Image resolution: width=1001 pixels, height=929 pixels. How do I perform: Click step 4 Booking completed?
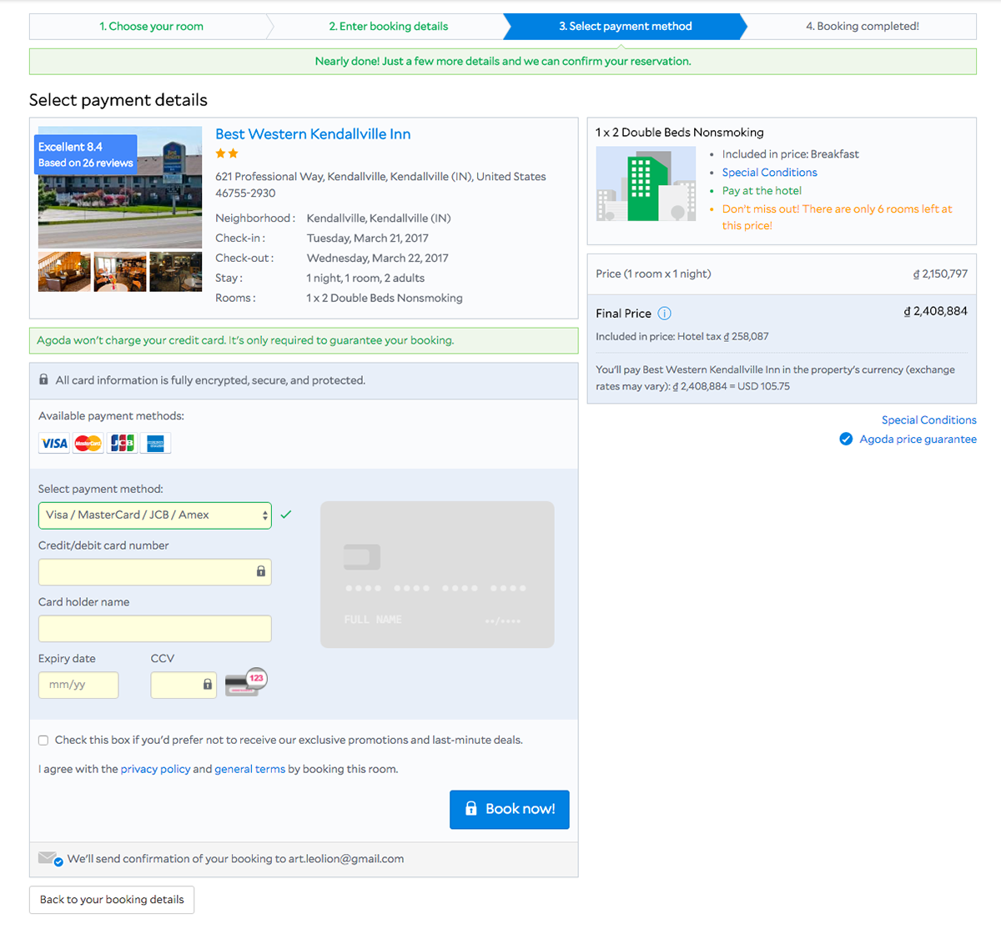[863, 27]
